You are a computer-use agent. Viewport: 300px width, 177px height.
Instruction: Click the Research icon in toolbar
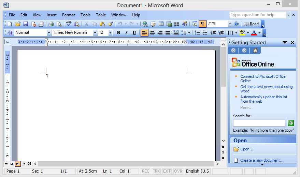(x=76, y=24)
